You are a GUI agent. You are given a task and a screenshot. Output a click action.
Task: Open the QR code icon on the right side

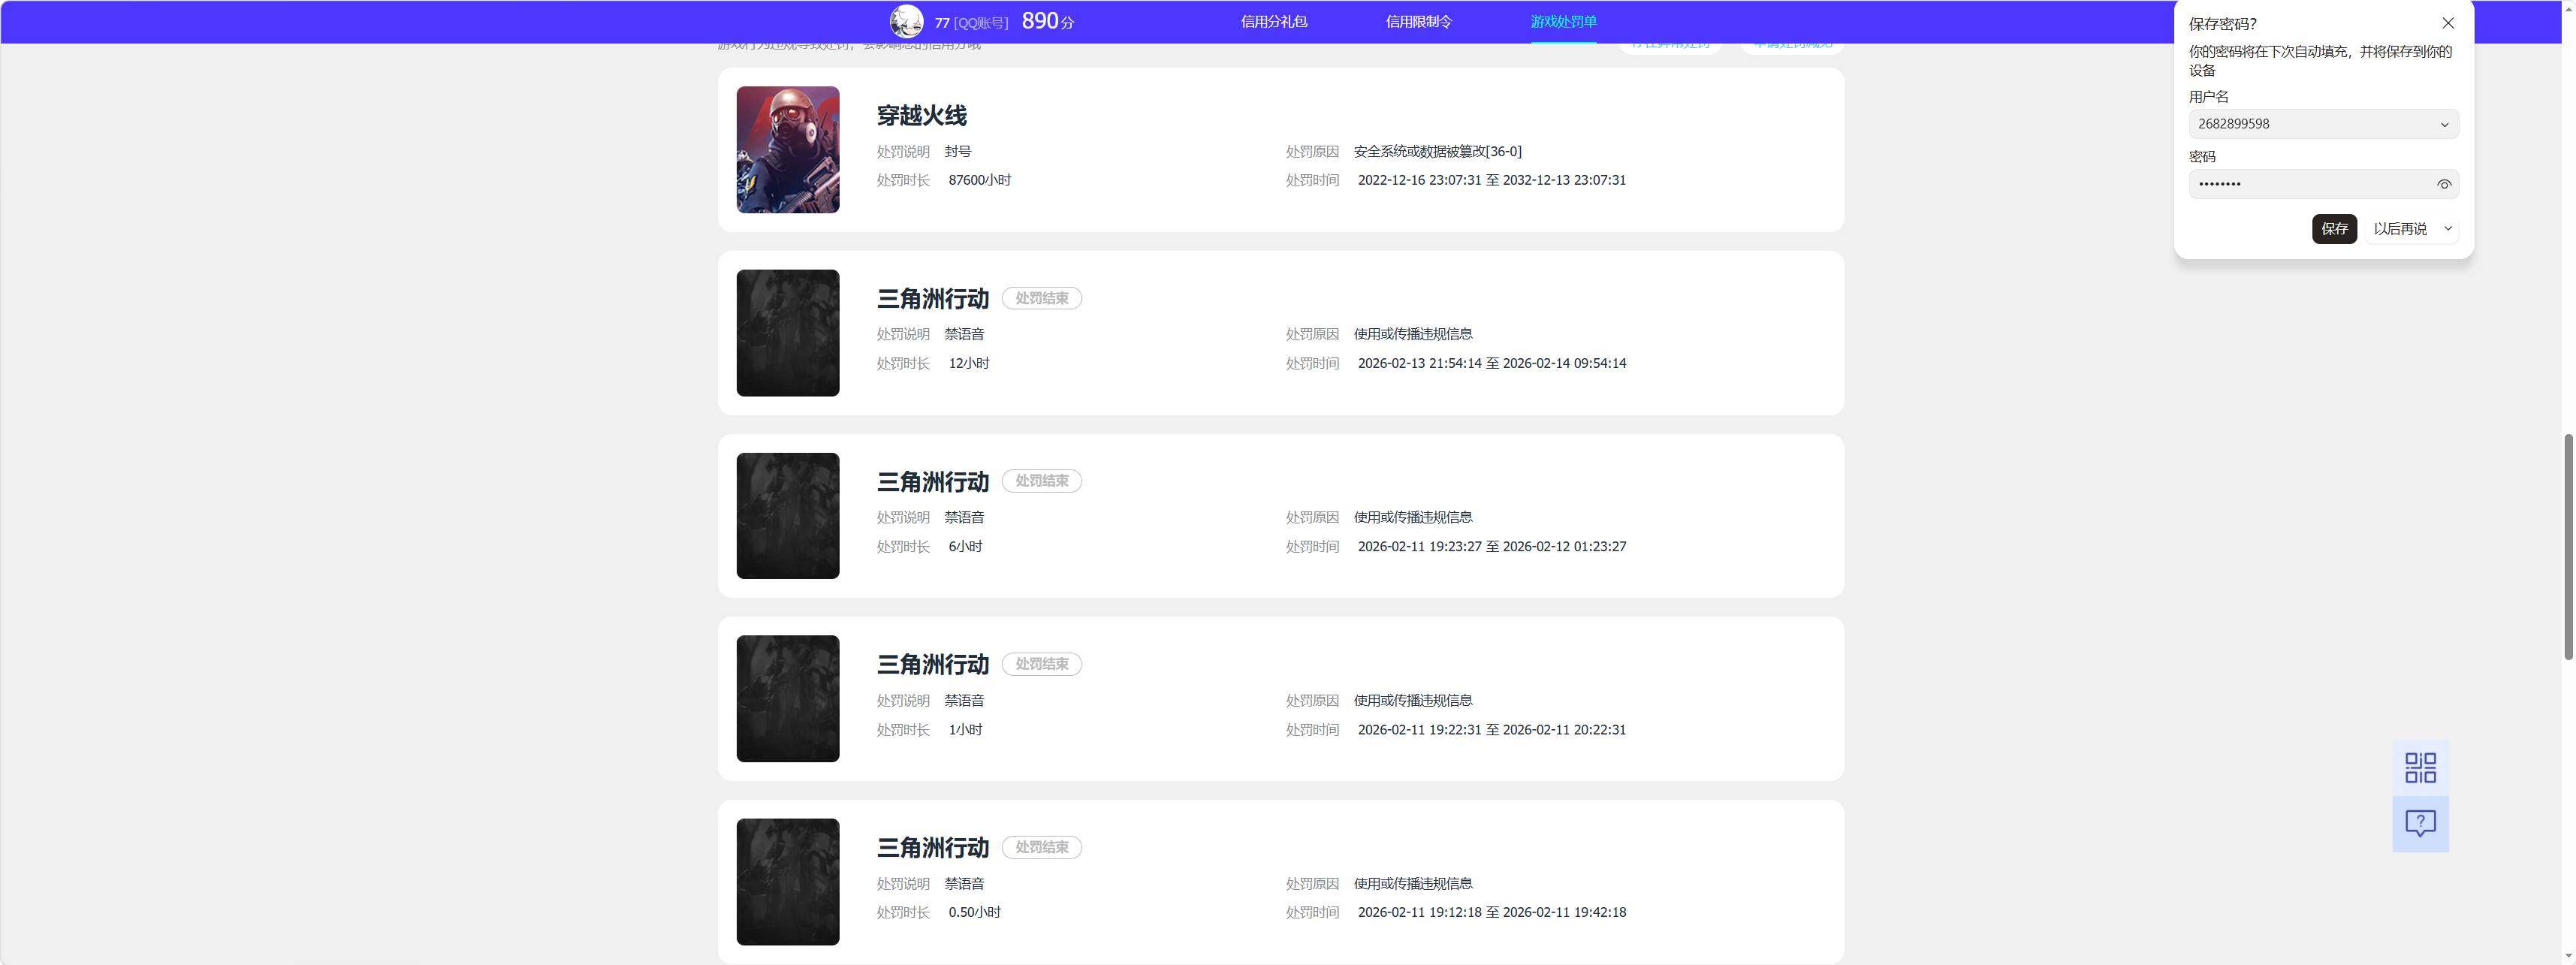2420,768
